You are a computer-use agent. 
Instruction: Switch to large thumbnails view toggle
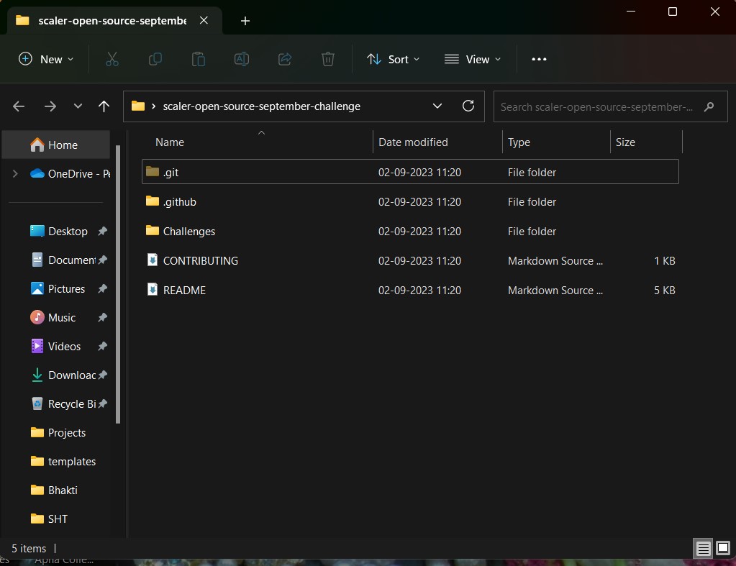tap(723, 549)
